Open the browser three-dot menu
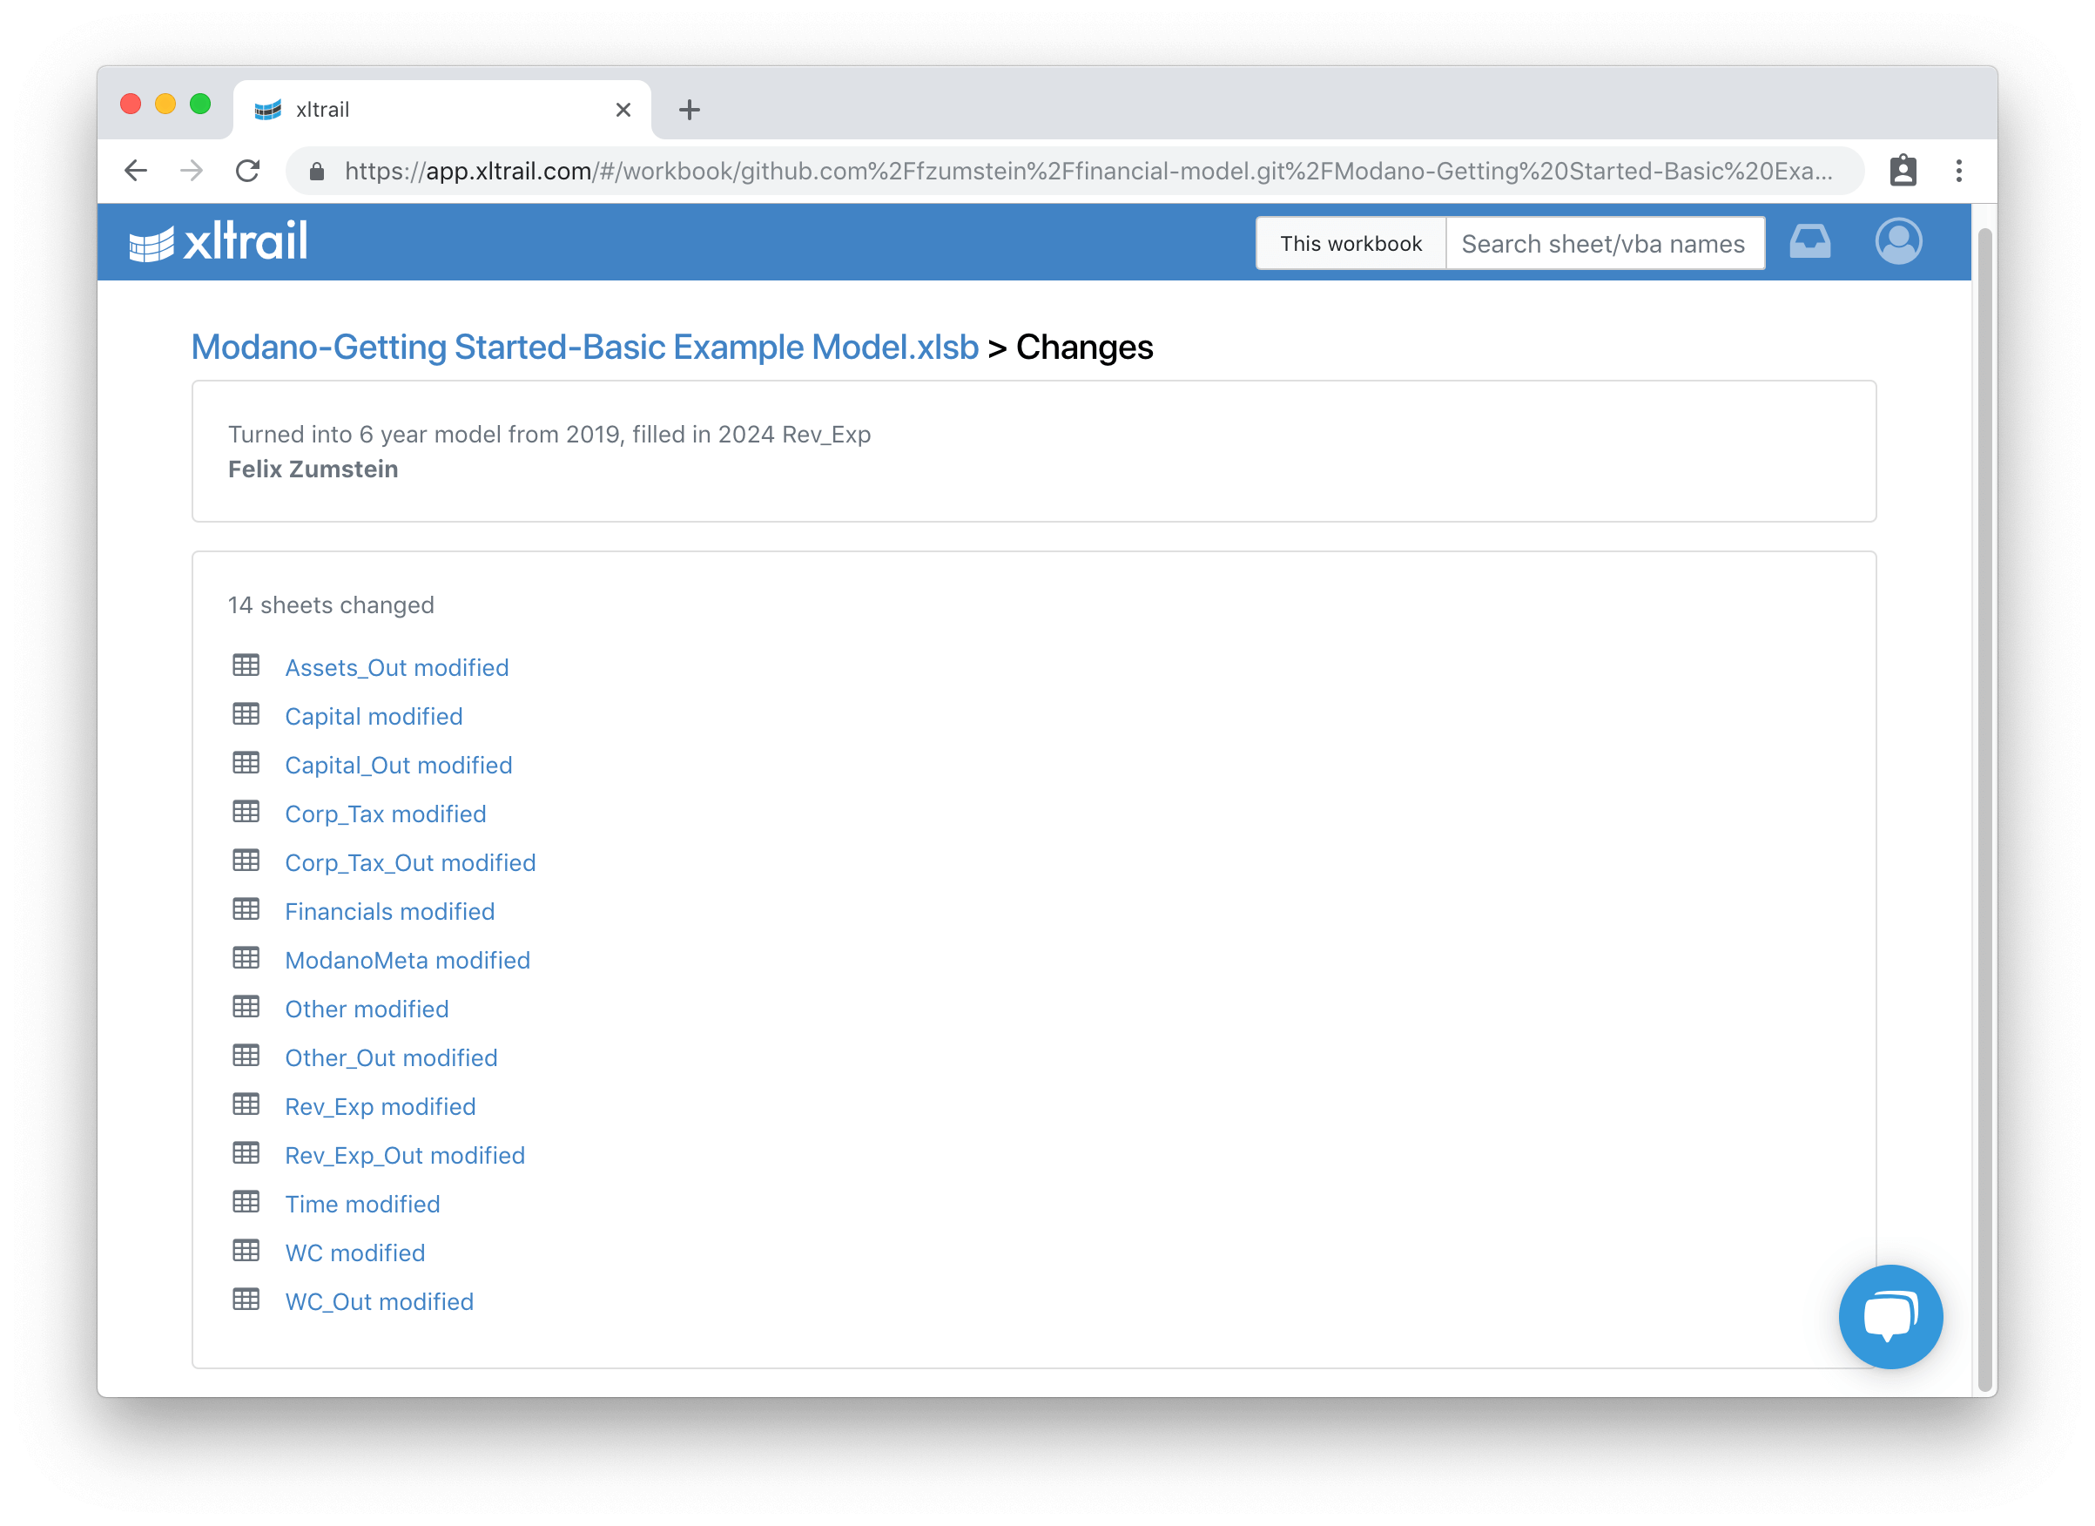 [x=1958, y=171]
